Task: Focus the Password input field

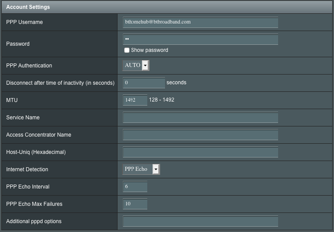Action: click(x=200, y=39)
